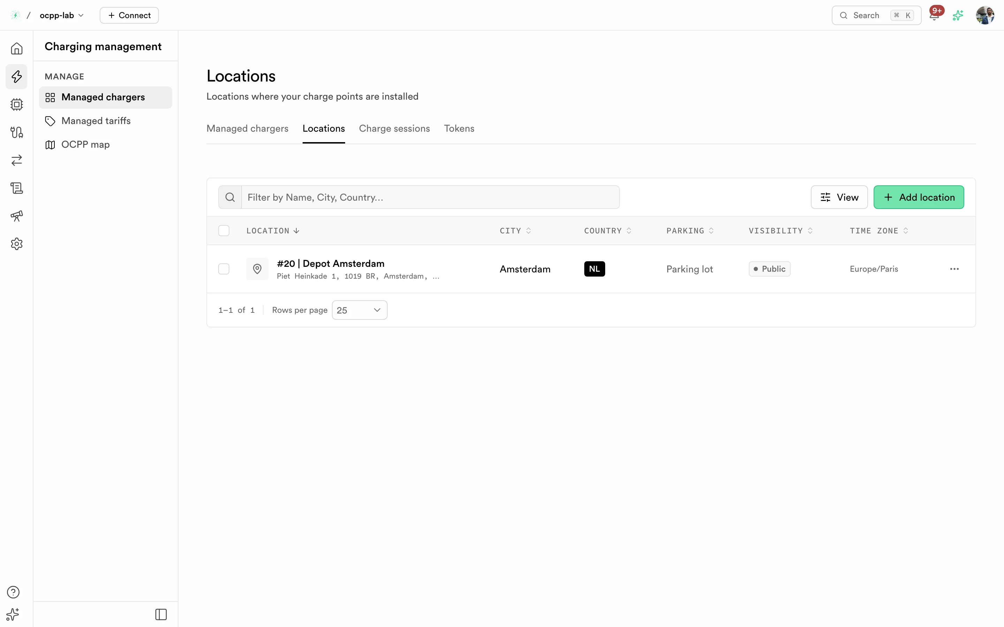Sort by COUNTRY column
Screen dimensions: 1004x627
point(608,231)
